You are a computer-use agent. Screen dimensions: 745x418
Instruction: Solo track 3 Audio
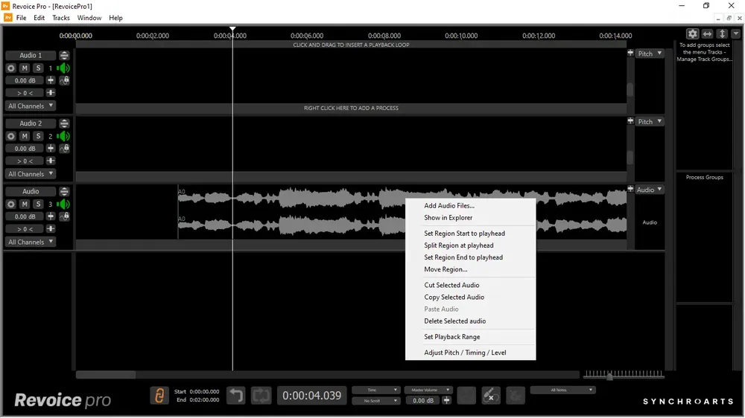pyautogui.click(x=39, y=204)
